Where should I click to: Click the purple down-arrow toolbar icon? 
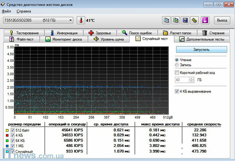tap(205, 20)
